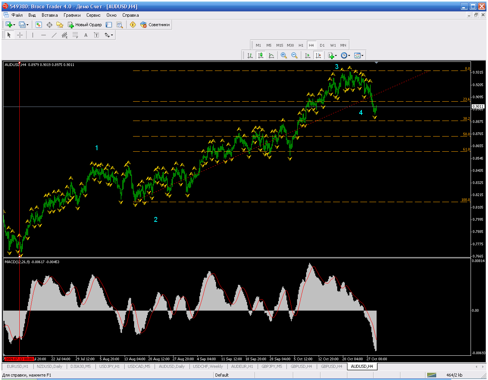This screenshot has width=488, height=380.
Task: Select the Crosshair tool
Action: coord(20,35)
